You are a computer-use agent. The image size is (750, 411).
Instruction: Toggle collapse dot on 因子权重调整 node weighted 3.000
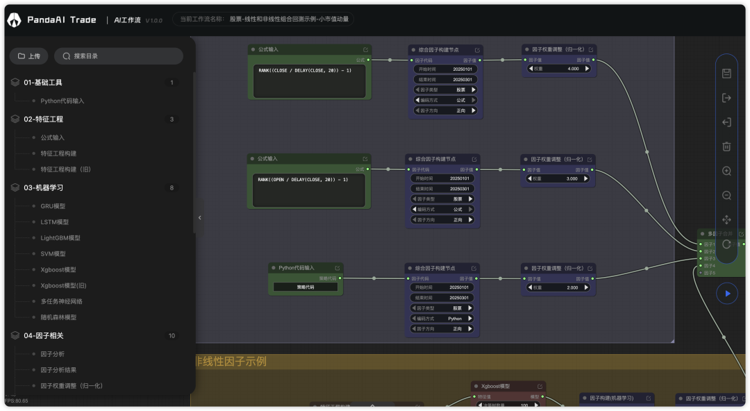pos(526,160)
